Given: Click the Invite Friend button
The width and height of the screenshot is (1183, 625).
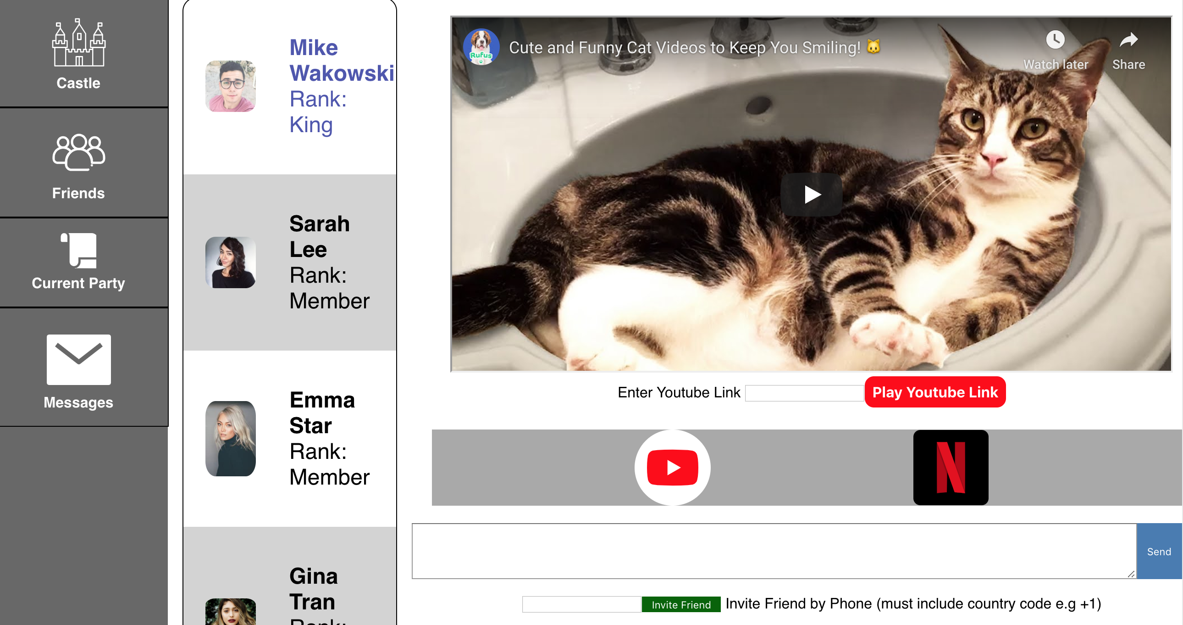Looking at the screenshot, I should 681,605.
